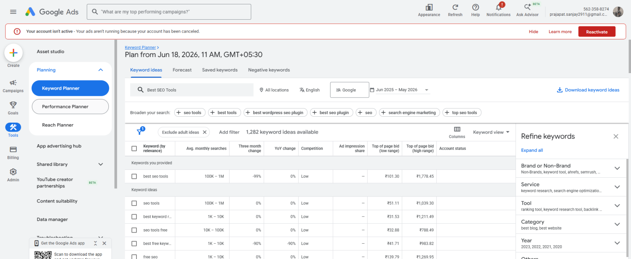Check the 'seo tools free' row checkbox
The image size is (631, 259).
(x=134, y=230)
